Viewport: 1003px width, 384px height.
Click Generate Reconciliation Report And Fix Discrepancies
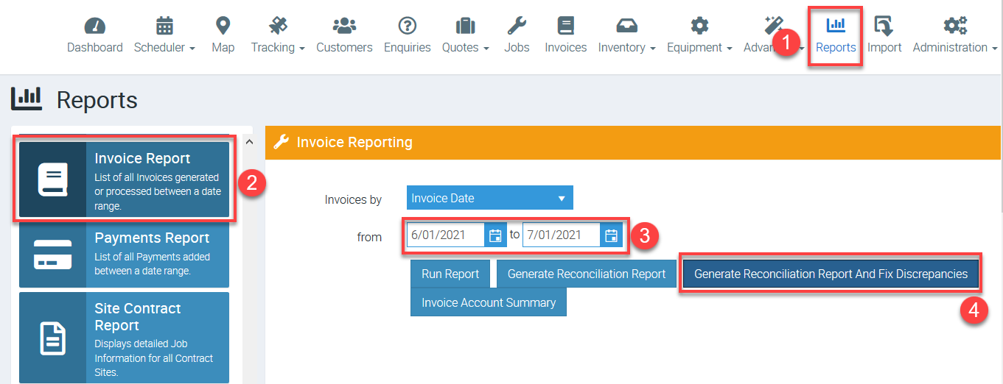coord(831,274)
